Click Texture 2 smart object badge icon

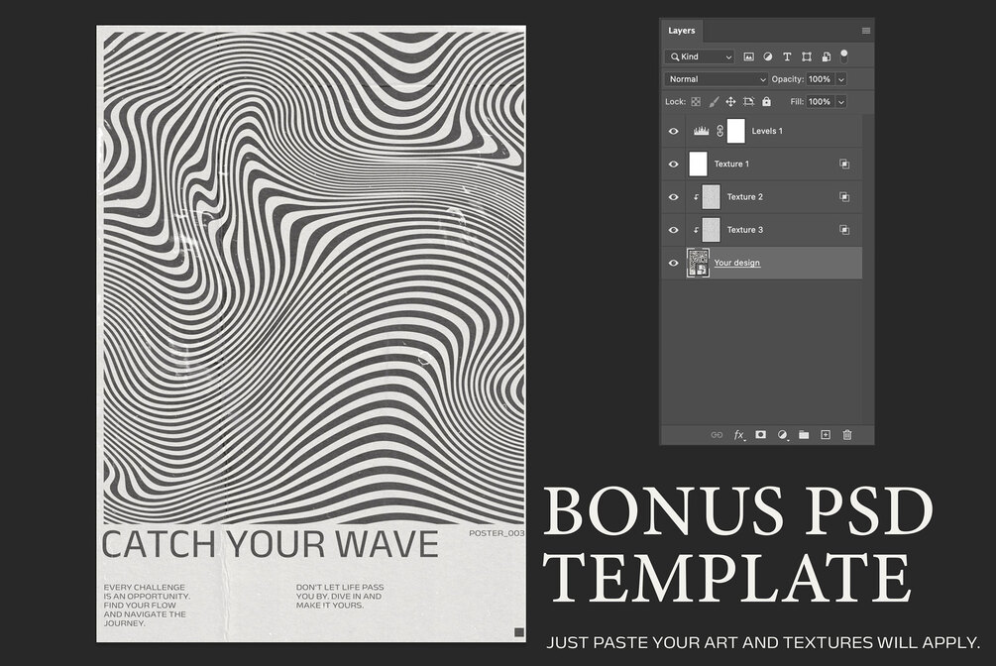pyautogui.click(x=844, y=197)
